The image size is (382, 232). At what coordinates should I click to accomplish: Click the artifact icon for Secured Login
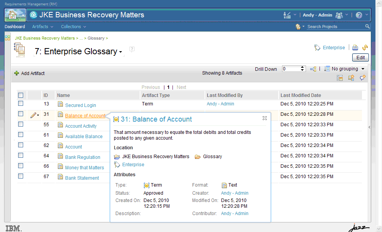[x=60, y=104]
